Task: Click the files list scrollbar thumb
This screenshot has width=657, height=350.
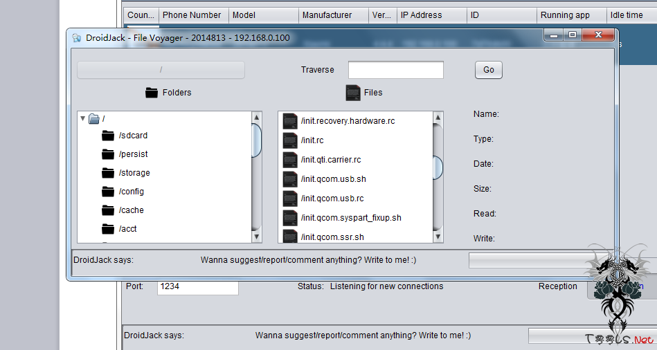Action: pyautogui.click(x=438, y=167)
